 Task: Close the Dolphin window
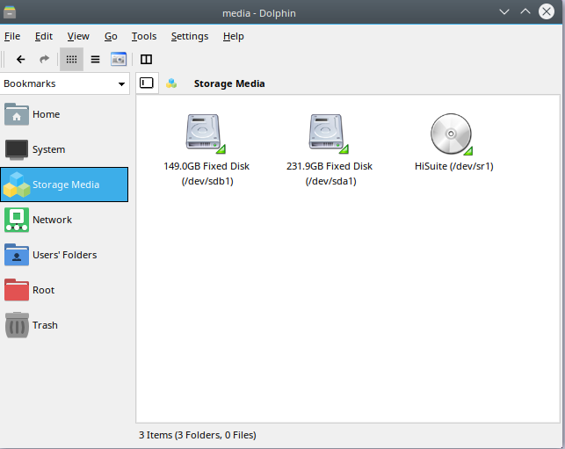547,12
